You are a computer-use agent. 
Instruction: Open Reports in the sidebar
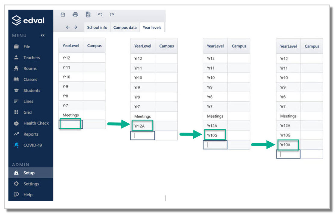click(31, 134)
